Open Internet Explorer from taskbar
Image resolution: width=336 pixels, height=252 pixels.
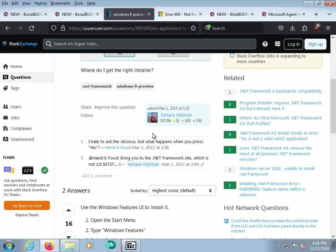tap(29, 245)
